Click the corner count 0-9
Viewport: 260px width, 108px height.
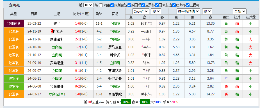[x=99, y=47]
